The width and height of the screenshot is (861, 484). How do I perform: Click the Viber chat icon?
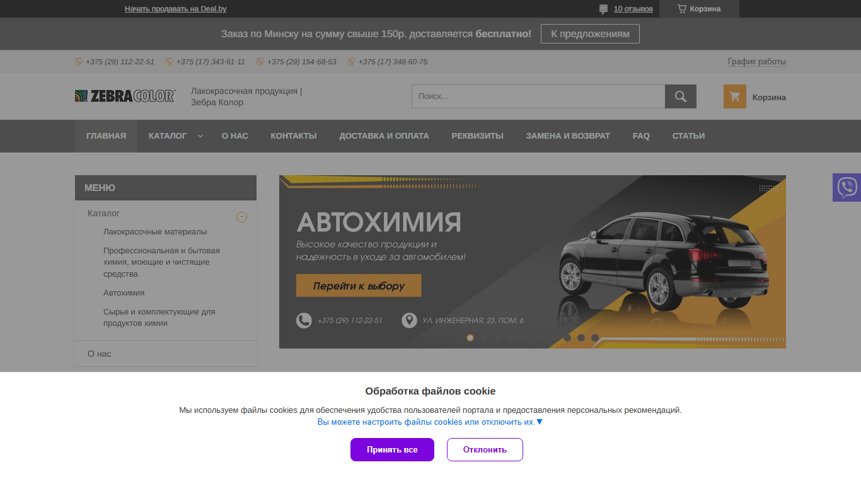pos(847,188)
